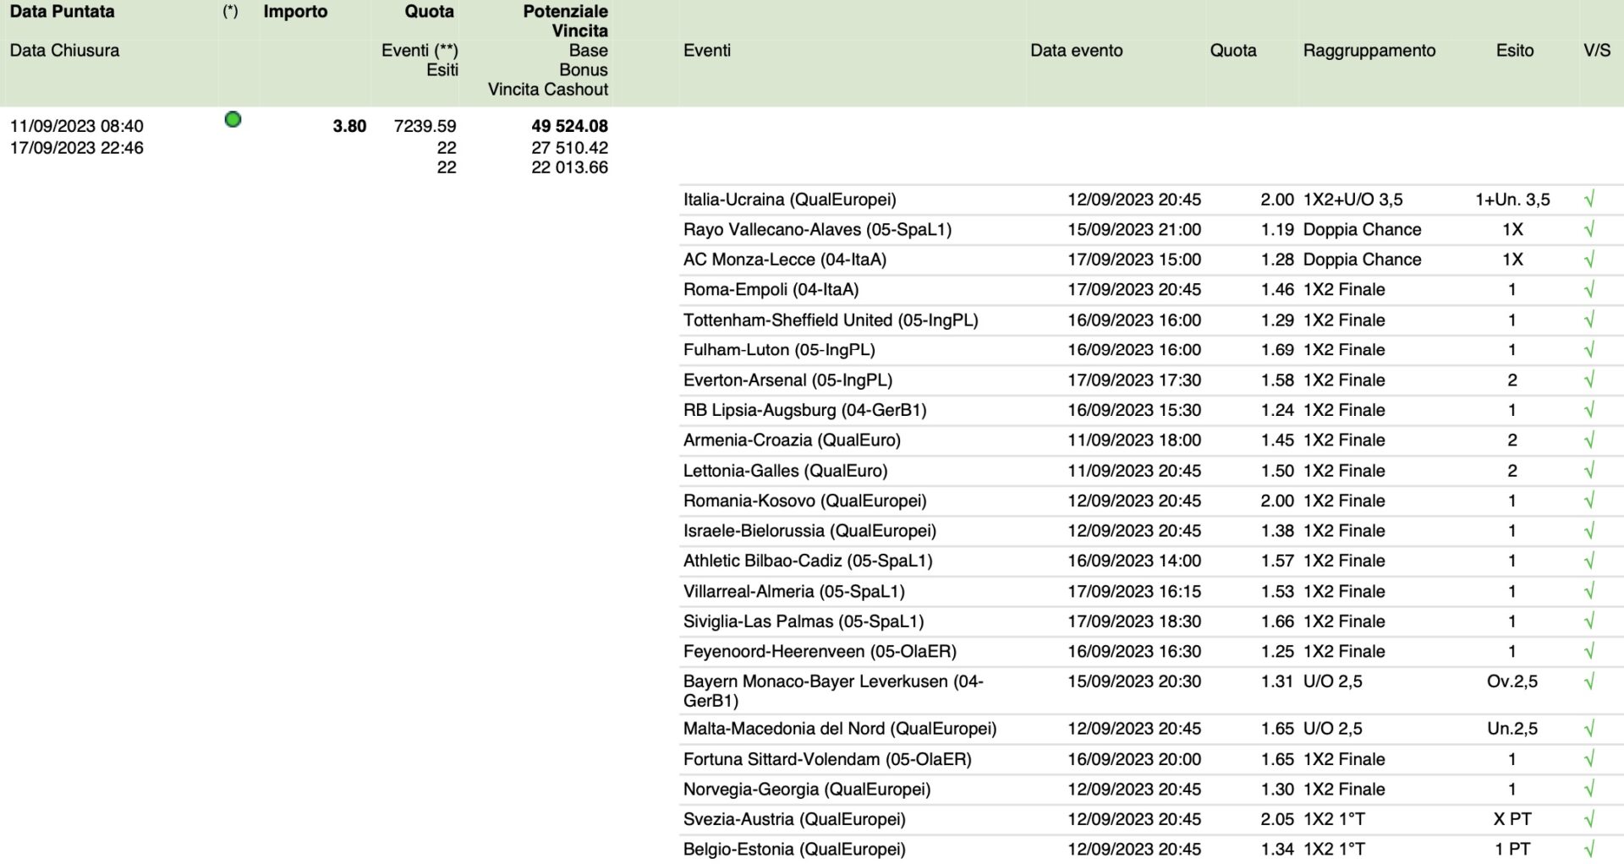Click the check mark for Malta-Macedonia del Nord row

tap(1589, 729)
